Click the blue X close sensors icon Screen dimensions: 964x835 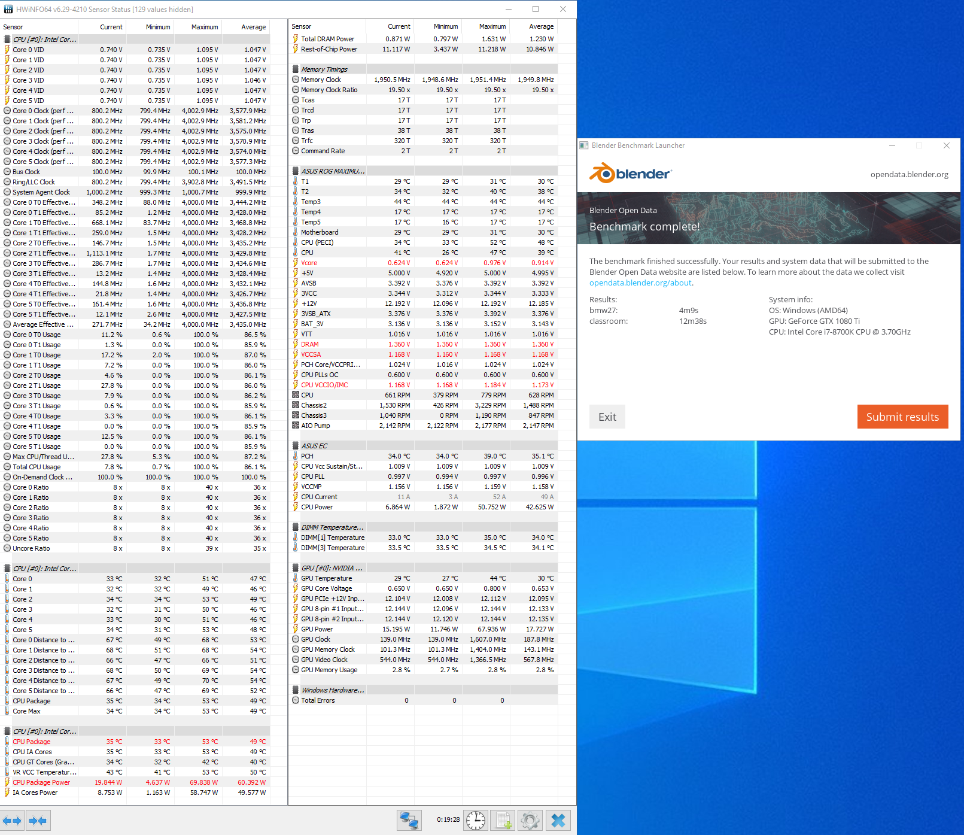pyautogui.click(x=558, y=820)
